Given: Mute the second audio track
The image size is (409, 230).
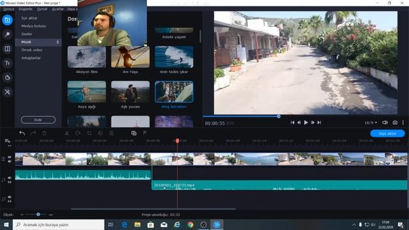Looking at the screenshot, I should pos(10,197).
